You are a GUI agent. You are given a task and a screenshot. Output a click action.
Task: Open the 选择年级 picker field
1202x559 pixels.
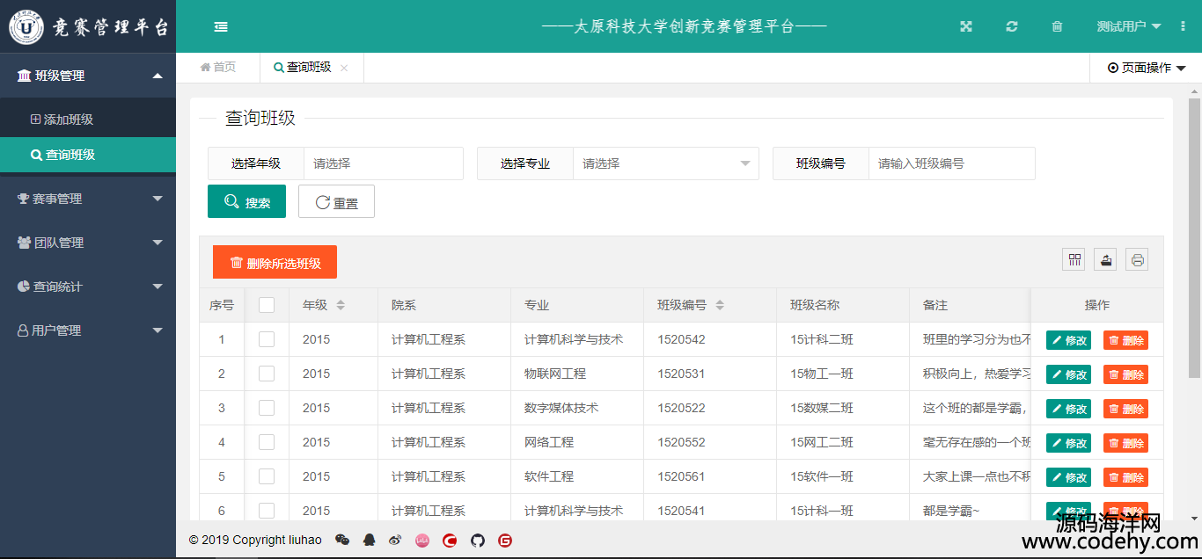click(384, 163)
